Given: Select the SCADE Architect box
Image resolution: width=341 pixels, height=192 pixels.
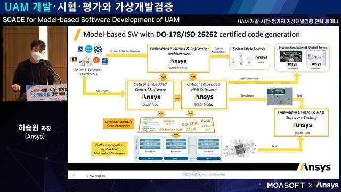Looking at the screenshot, I should coord(178,59).
